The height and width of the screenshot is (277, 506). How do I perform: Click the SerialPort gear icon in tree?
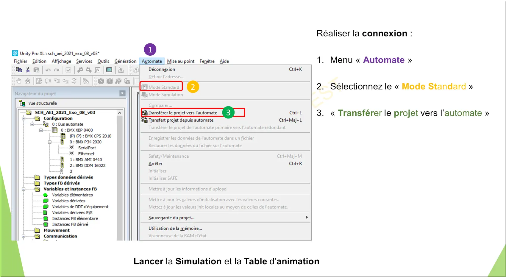pyautogui.click(x=72, y=148)
